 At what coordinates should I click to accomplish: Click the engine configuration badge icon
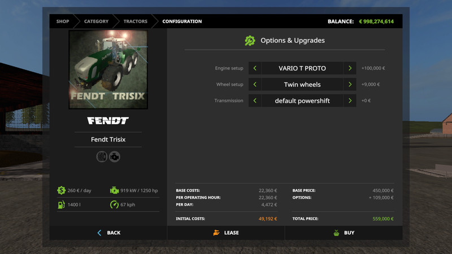click(x=115, y=156)
